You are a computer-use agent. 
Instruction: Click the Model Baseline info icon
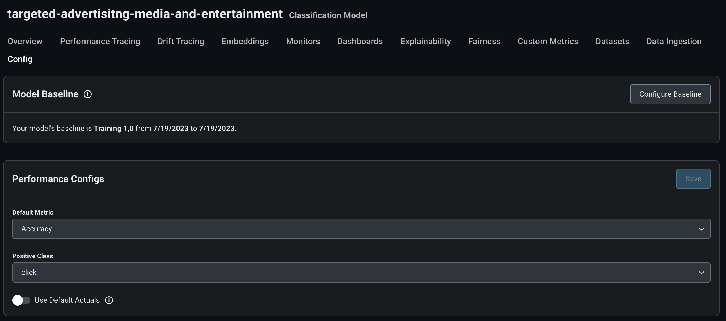[x=88, y=94]
